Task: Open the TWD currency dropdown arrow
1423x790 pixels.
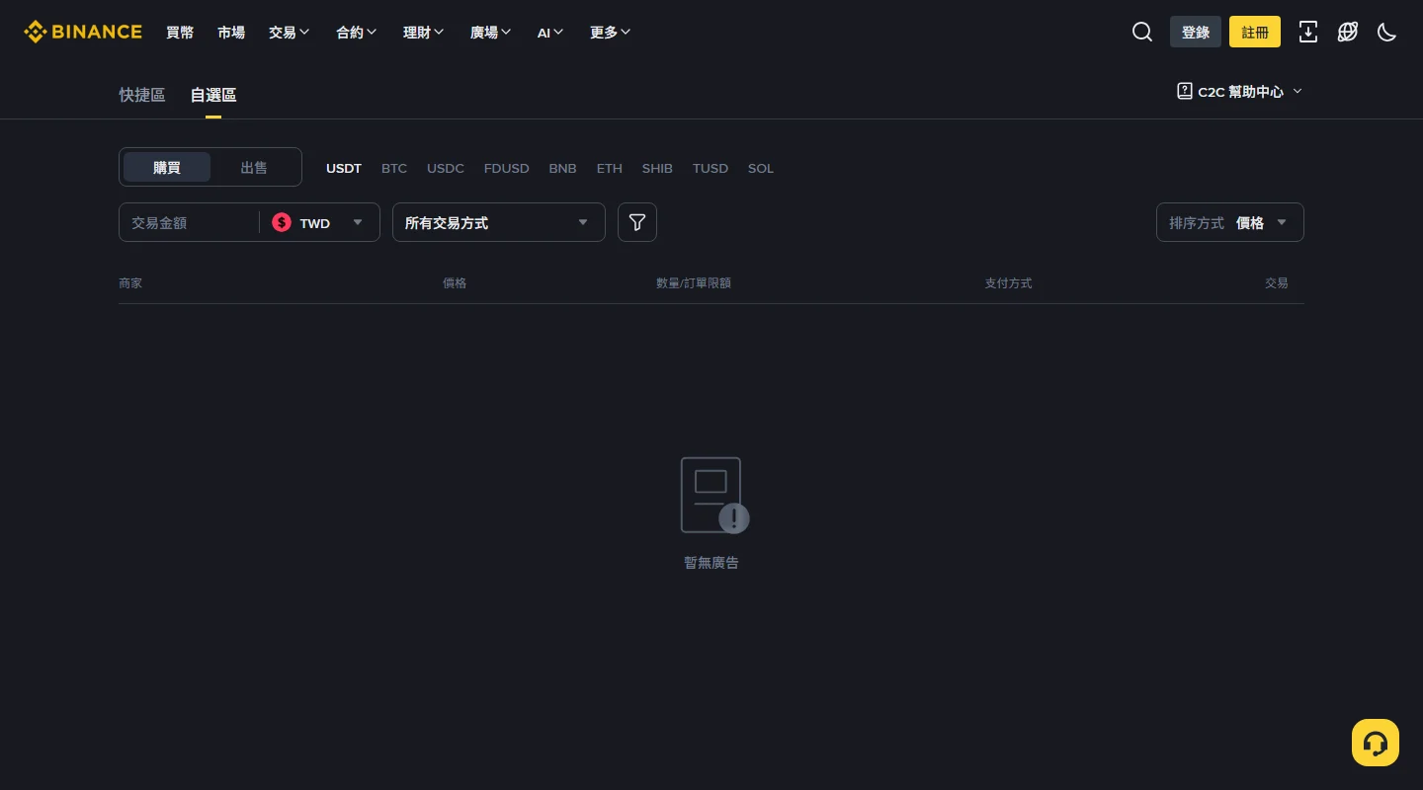Action: tap(358, 222)
